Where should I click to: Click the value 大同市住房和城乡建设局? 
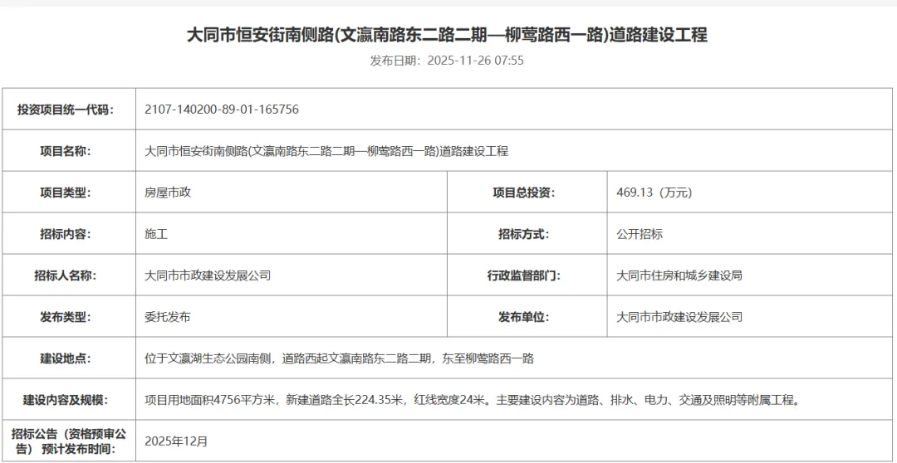tap(679, 275)
